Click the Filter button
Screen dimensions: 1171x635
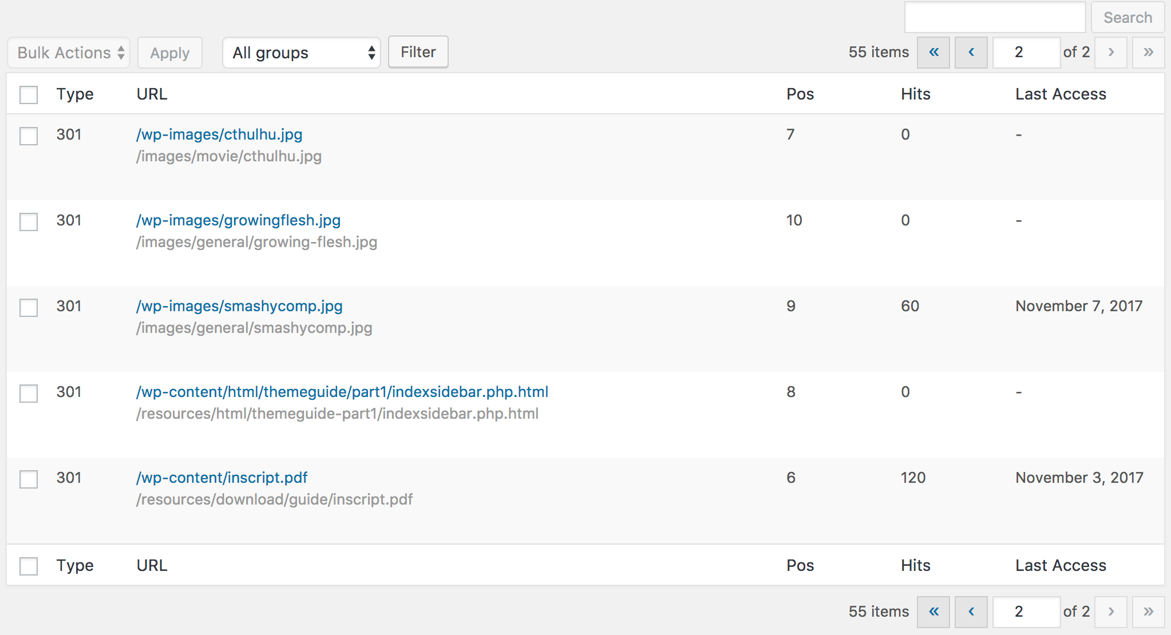pos(418,52)
